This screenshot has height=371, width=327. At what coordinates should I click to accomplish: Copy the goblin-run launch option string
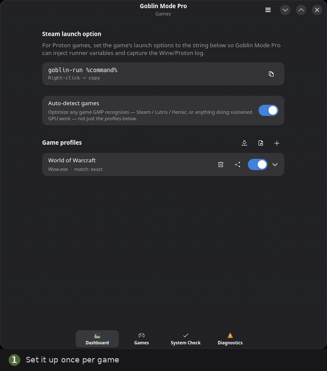click(x=271, y=74)
